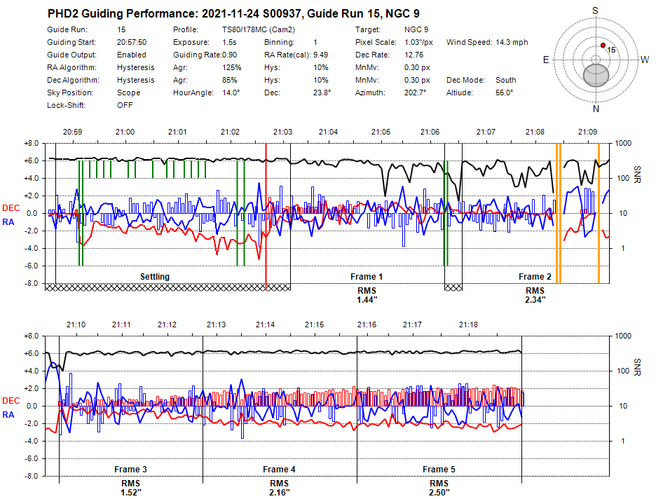Click the 21:09 time label
Viewport: 670px width, 499px height.
(587, 132)
